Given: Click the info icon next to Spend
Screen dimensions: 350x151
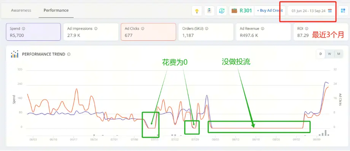Looking at the screenshot, I should 24,29.
